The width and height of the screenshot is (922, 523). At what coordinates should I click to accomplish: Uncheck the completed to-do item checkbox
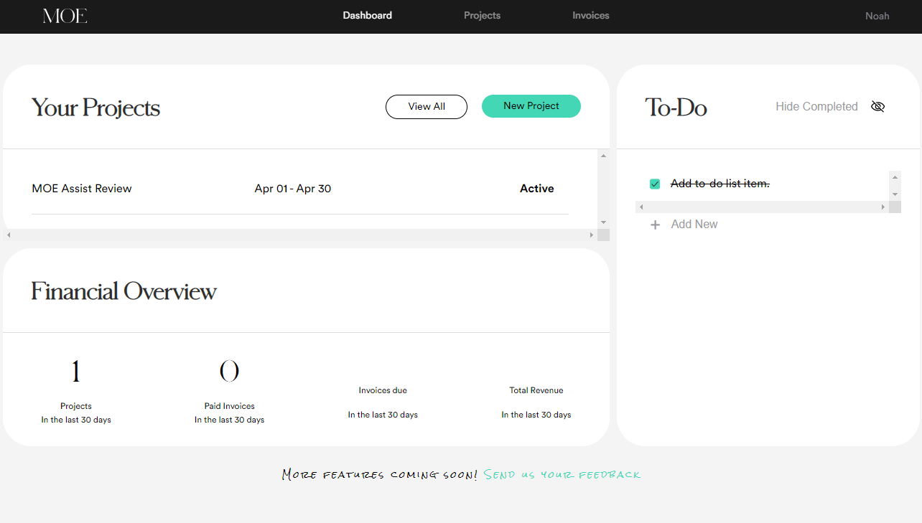[x=655, y=184]
